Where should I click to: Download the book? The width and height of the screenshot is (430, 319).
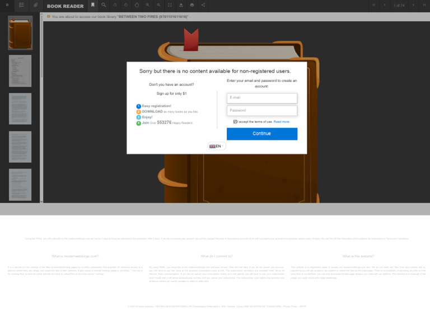181,5
